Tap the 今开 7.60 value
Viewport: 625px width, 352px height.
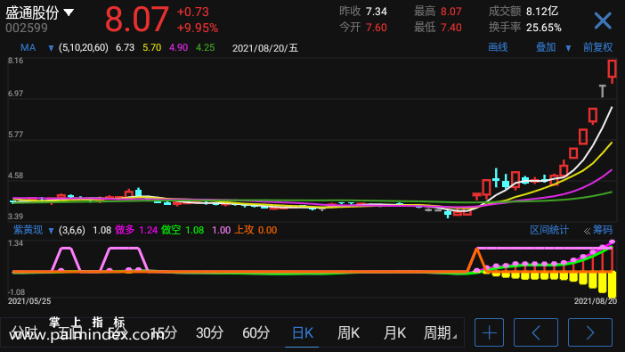coord(377,28)
